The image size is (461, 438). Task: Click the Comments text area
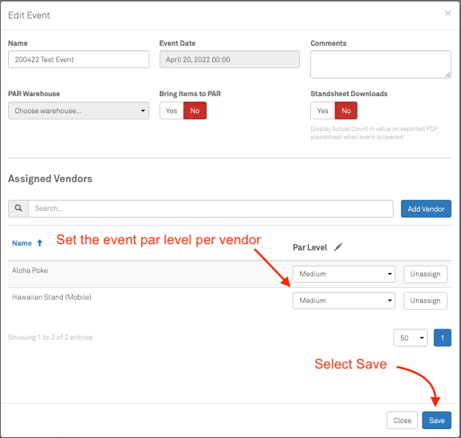click(380, 64)
